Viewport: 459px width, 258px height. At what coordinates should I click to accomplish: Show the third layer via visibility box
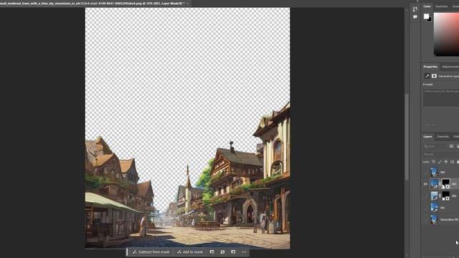[425, 196]
